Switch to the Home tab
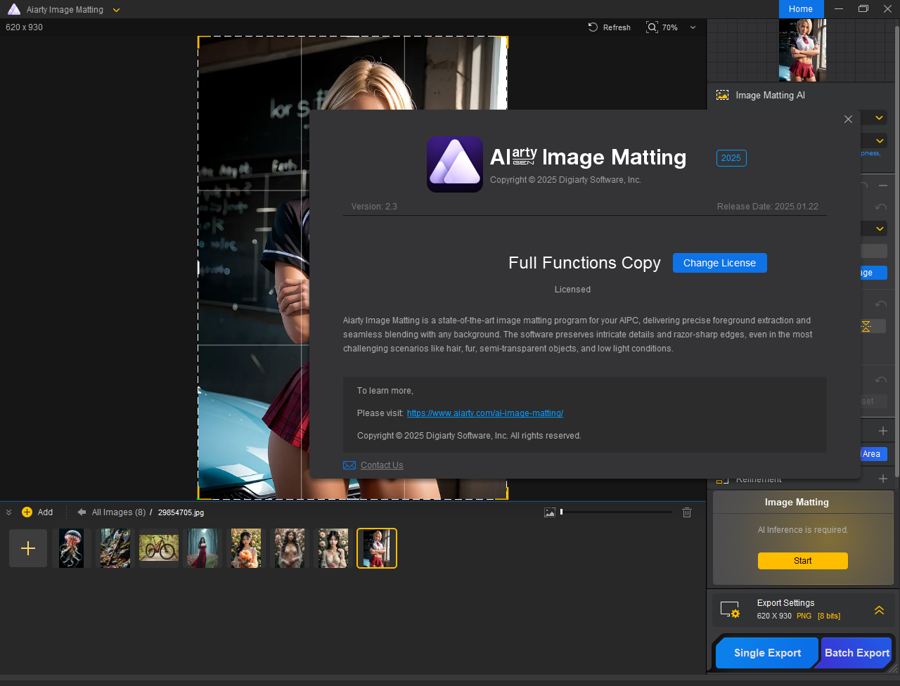The height and width of the screenshot is (686, 900). pos(801,9)
